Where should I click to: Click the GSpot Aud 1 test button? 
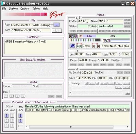12,116
